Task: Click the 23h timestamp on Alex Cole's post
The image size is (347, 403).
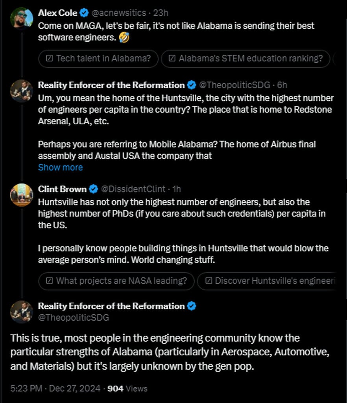Action: 161,13
